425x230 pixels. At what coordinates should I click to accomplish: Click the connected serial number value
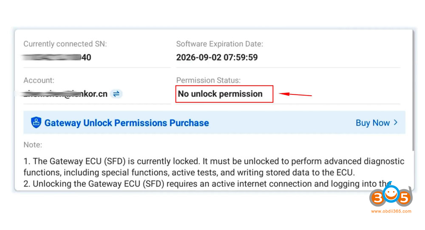[x=57, y=57]
